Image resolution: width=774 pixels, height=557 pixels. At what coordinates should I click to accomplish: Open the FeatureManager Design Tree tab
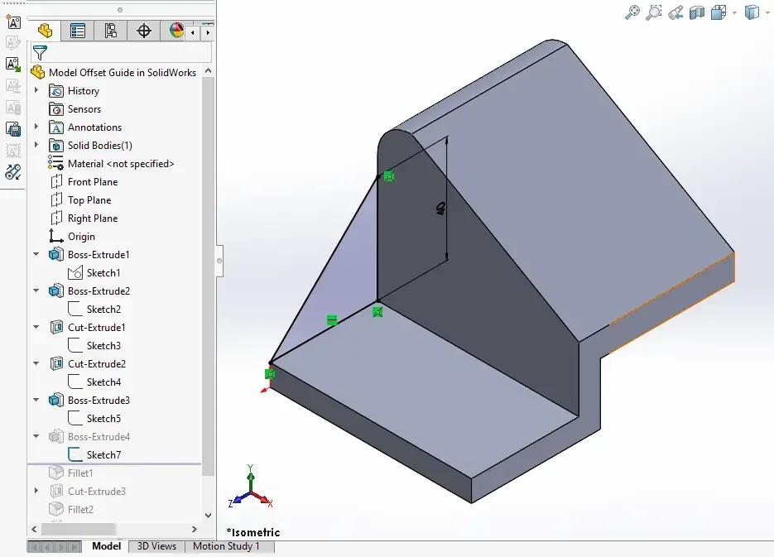coord(45,31)
